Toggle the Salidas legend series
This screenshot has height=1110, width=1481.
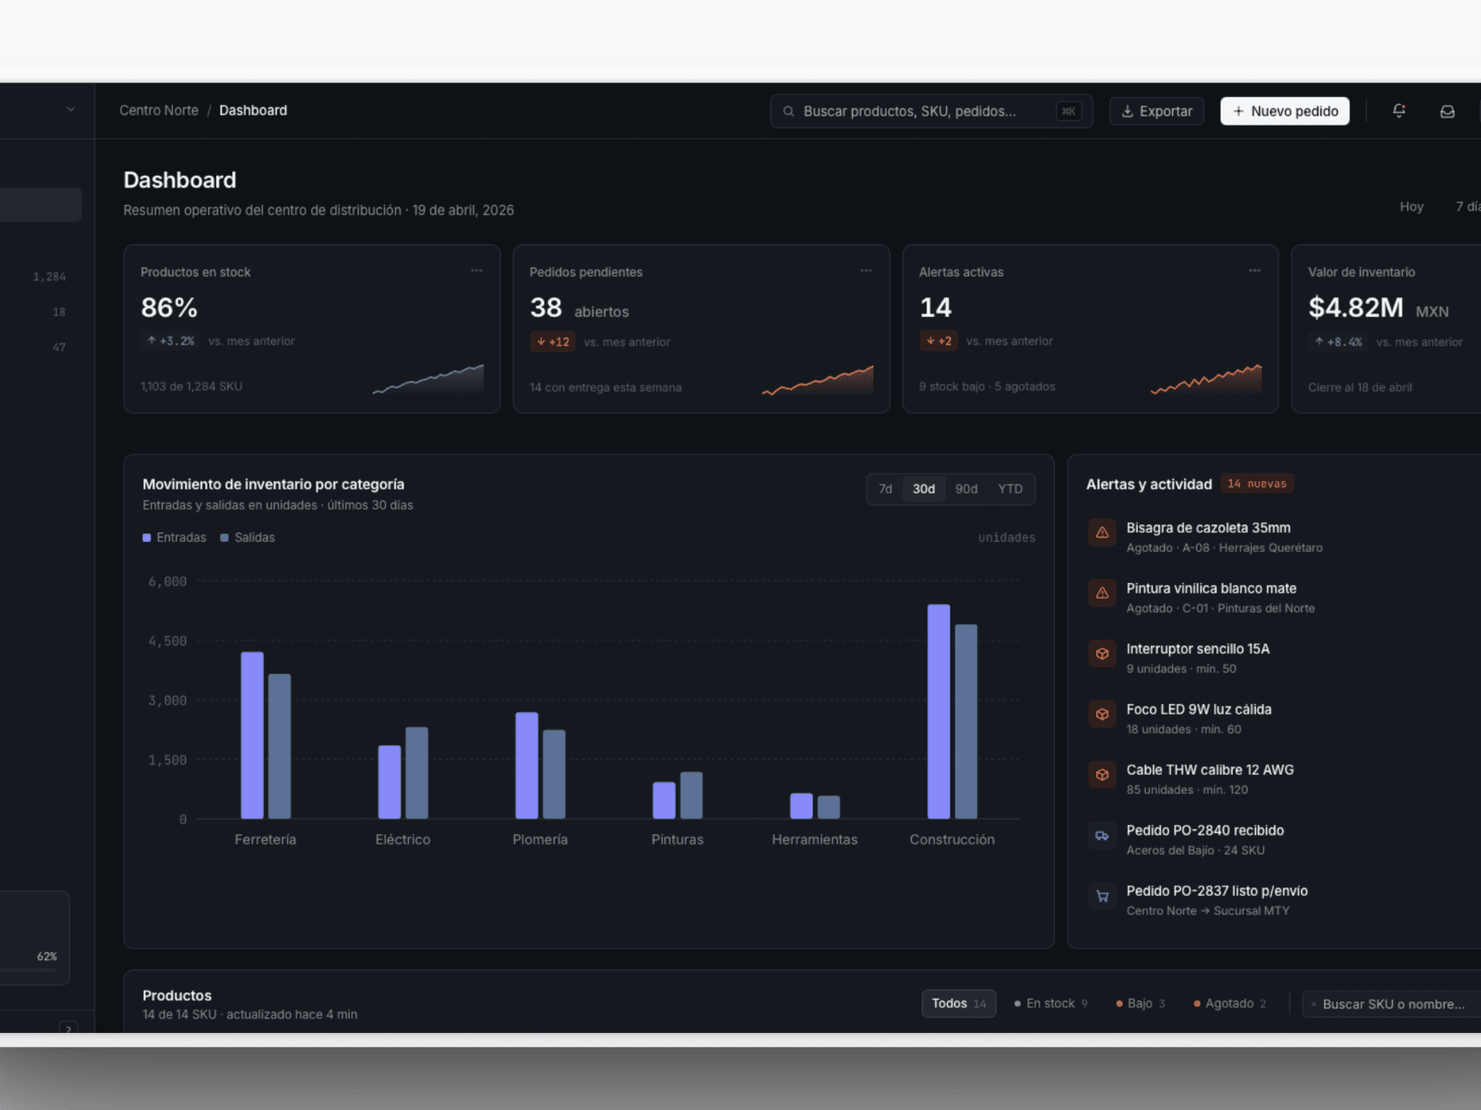[x=248, y=537]
